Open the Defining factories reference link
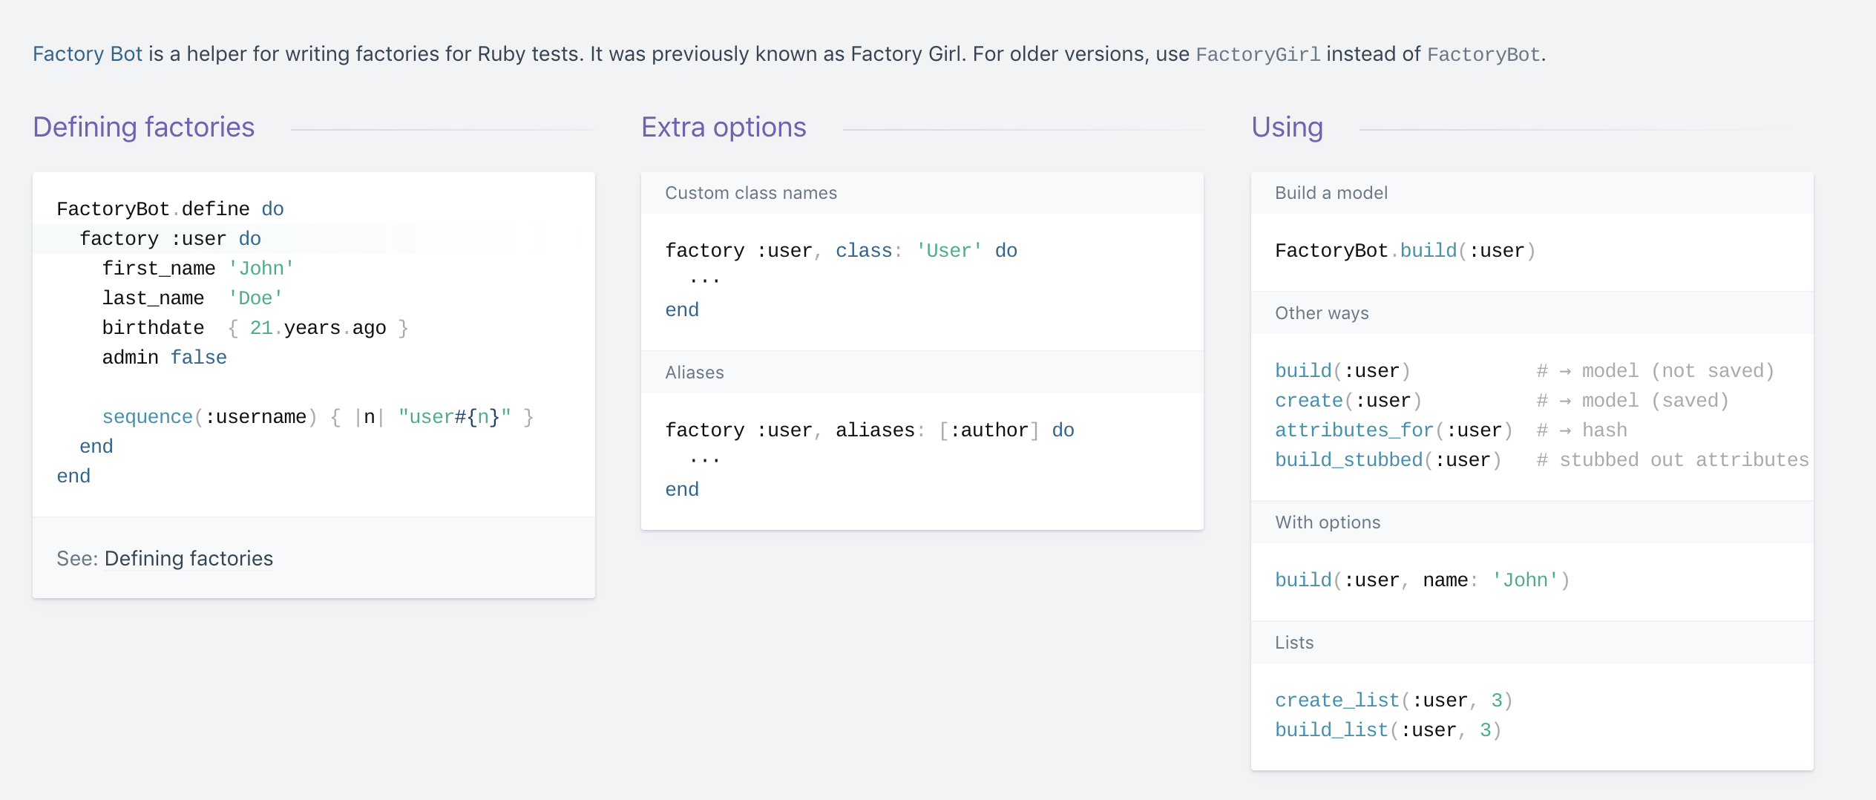Viewport: 1876px width, 800px height. pyautogui.click(x=188, y=558)
